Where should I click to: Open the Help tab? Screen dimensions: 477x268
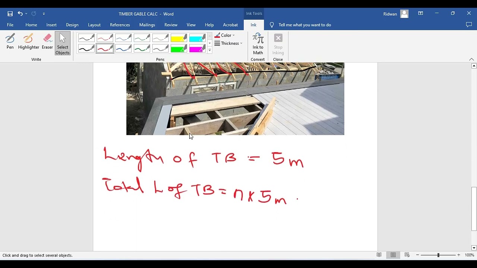tap(209, 25)
